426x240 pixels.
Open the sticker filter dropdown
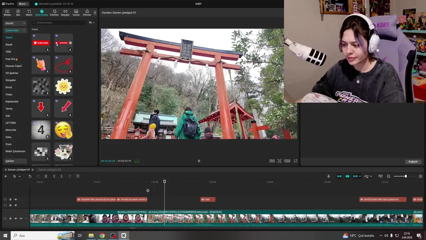pos(92,23)
